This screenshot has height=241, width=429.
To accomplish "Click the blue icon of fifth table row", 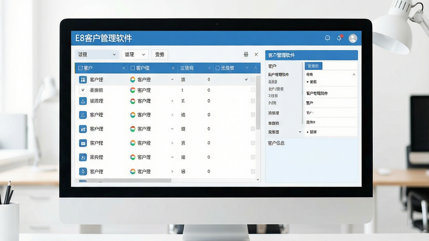I will point(83,129).
